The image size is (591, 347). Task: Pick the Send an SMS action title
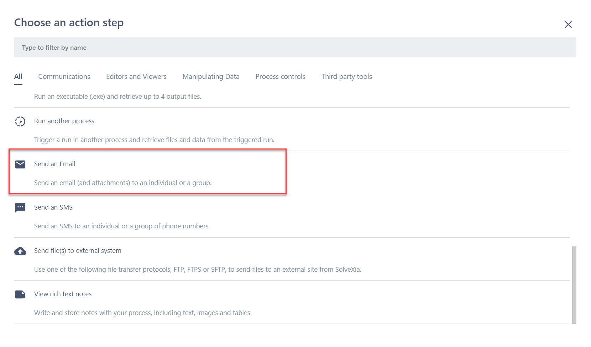53,207
